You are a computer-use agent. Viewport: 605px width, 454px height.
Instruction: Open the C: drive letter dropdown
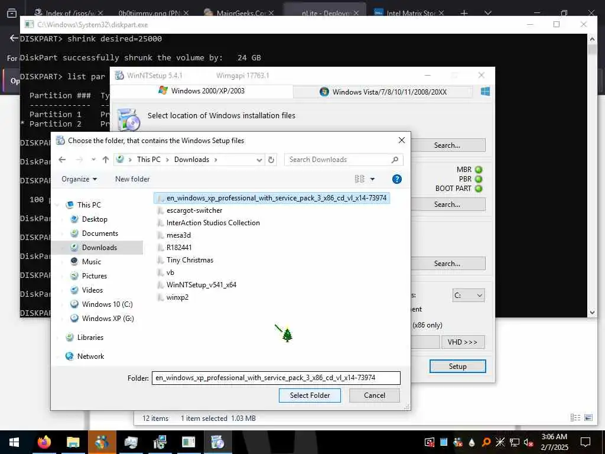click(x=469, y=296)
